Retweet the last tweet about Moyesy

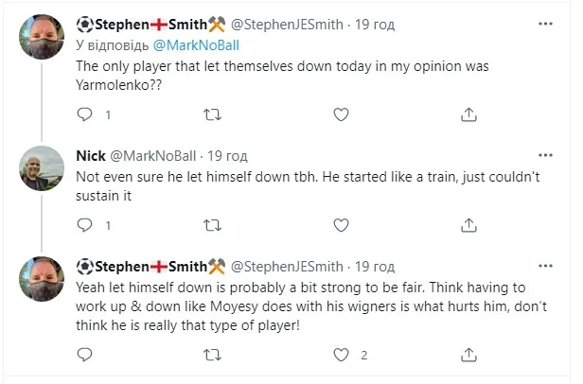point(213,355)
